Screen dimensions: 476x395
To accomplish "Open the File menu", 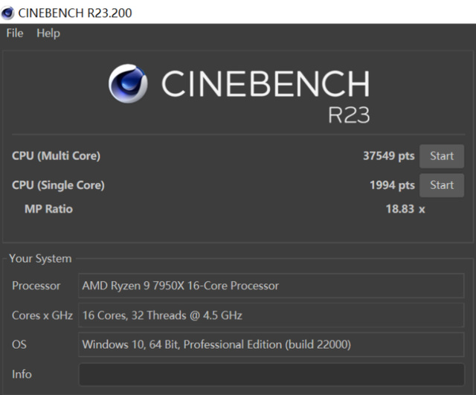I will pos(15,33).
